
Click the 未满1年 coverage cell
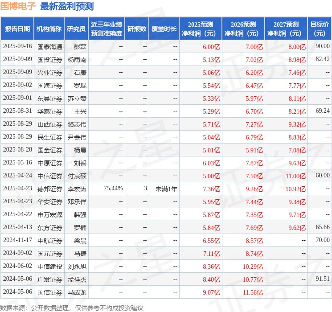click(x=166, y=189)
